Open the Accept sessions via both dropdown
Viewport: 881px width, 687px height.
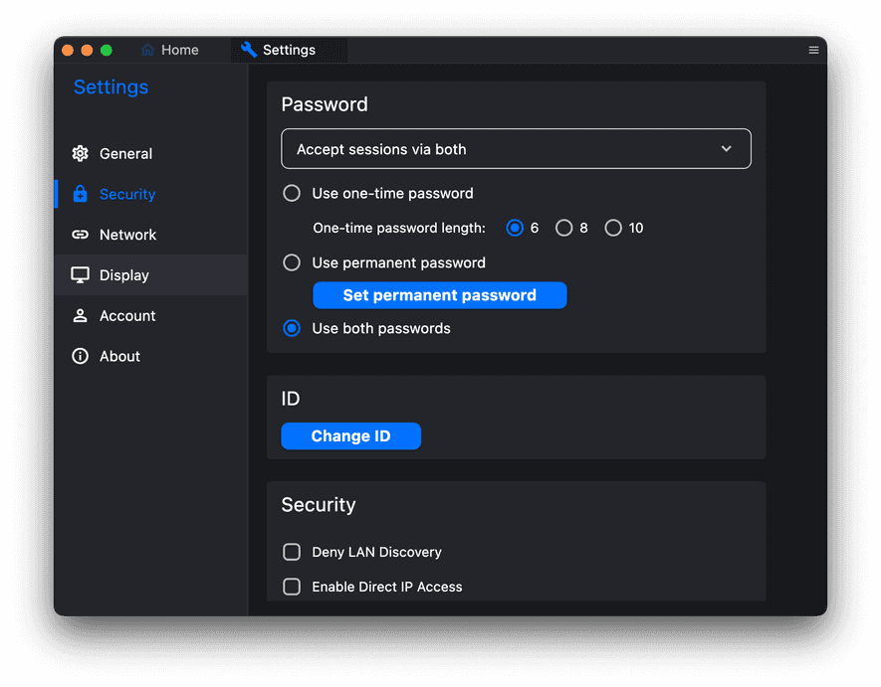tap(516, 148)
